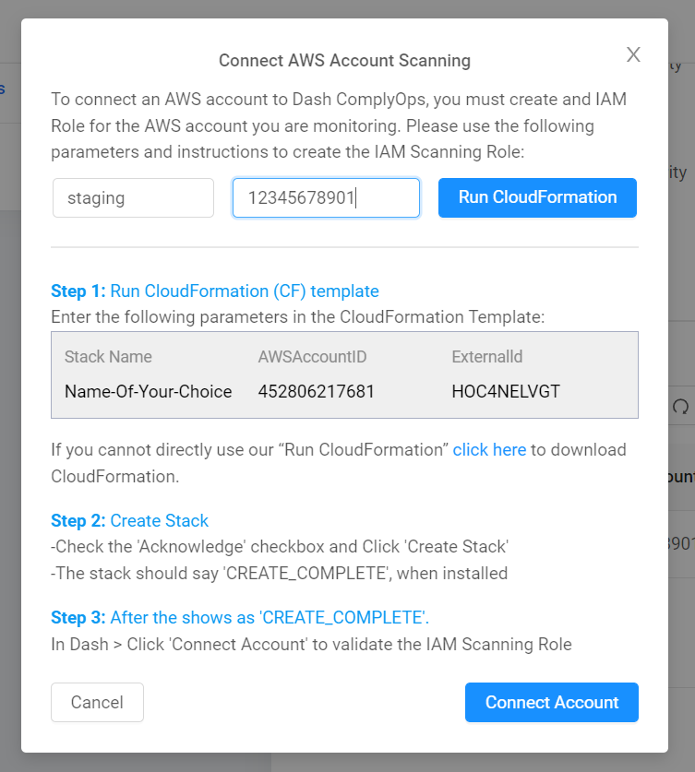Click the Name-Of-Your-Choice stack name value
Viewport: 695px width, 772px height.
(x=148, y=392)
